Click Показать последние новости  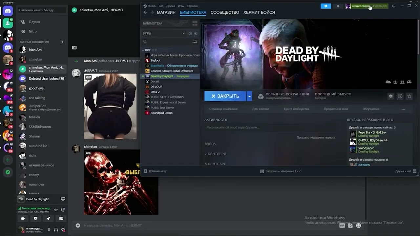click(x=316, y=138)
